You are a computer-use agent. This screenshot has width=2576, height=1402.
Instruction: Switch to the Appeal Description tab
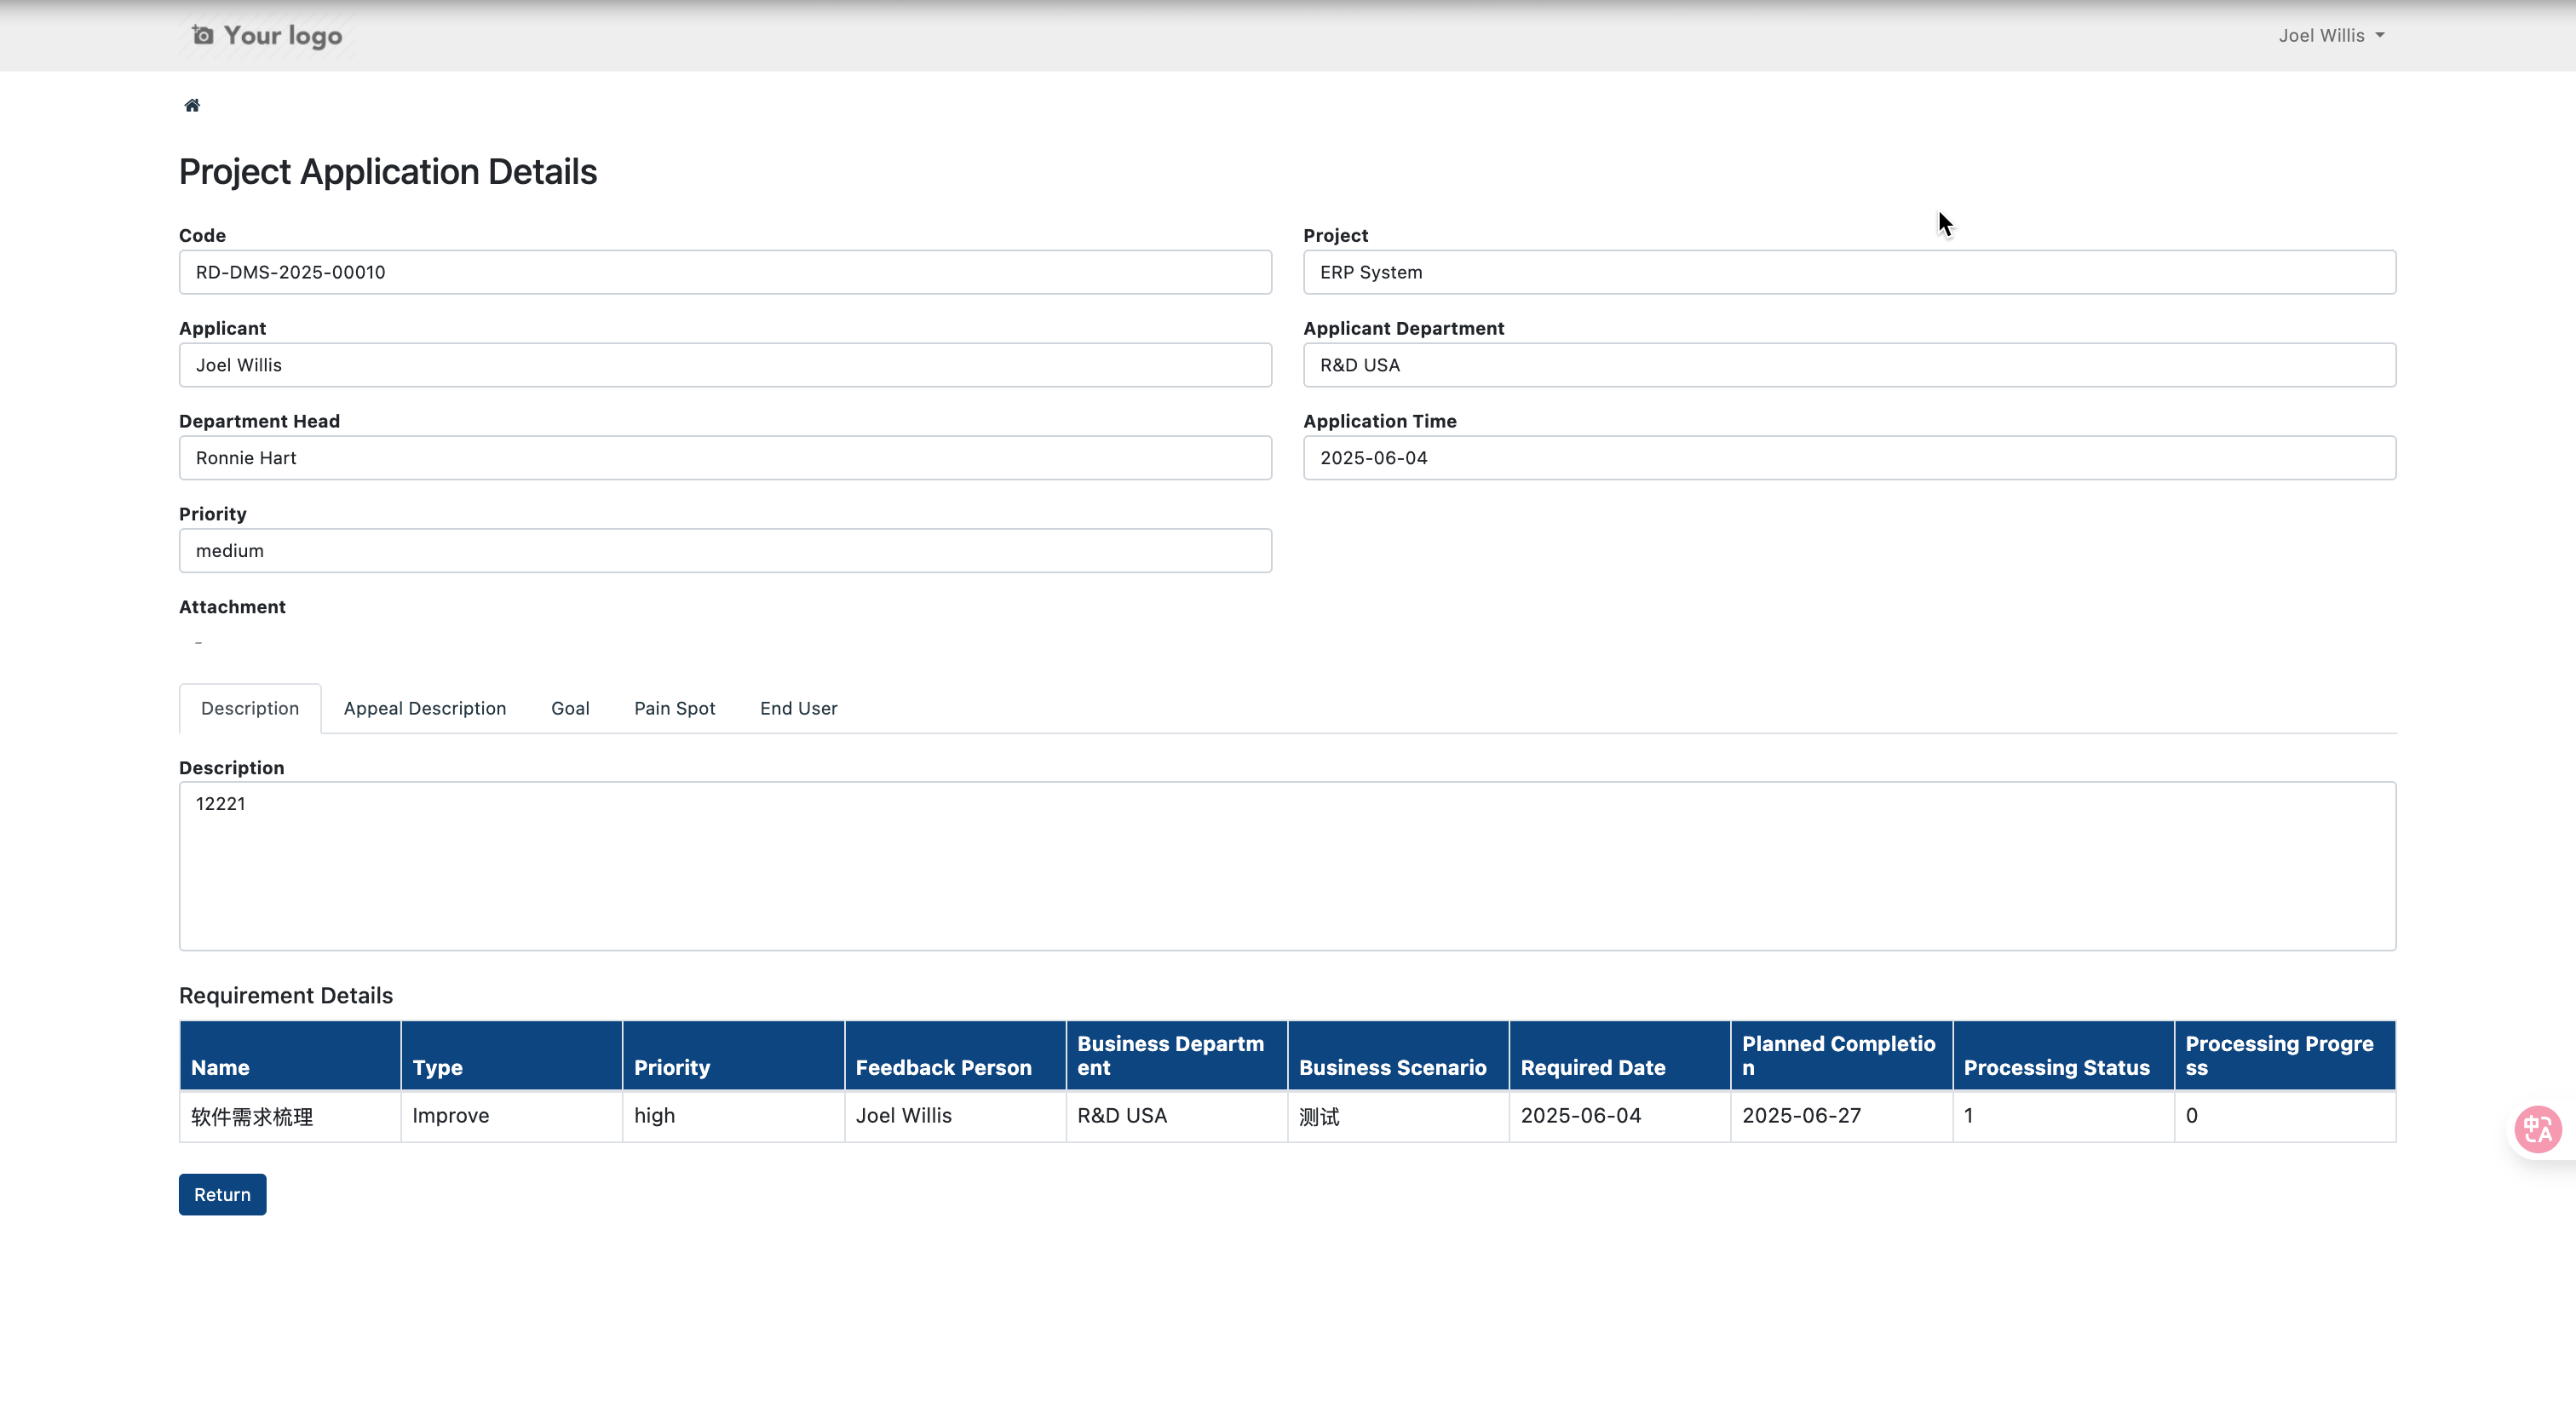click(x=425, y=708)
